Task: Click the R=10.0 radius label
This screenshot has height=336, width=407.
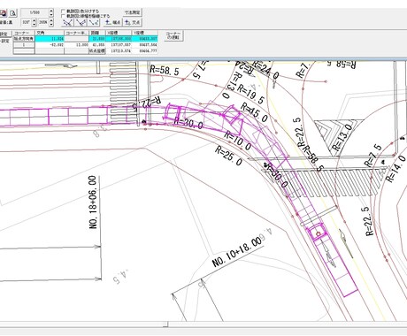Action: click(x=238, y=141)
